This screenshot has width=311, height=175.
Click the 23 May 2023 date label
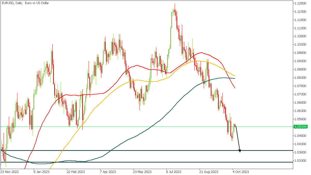pos(142,172)
